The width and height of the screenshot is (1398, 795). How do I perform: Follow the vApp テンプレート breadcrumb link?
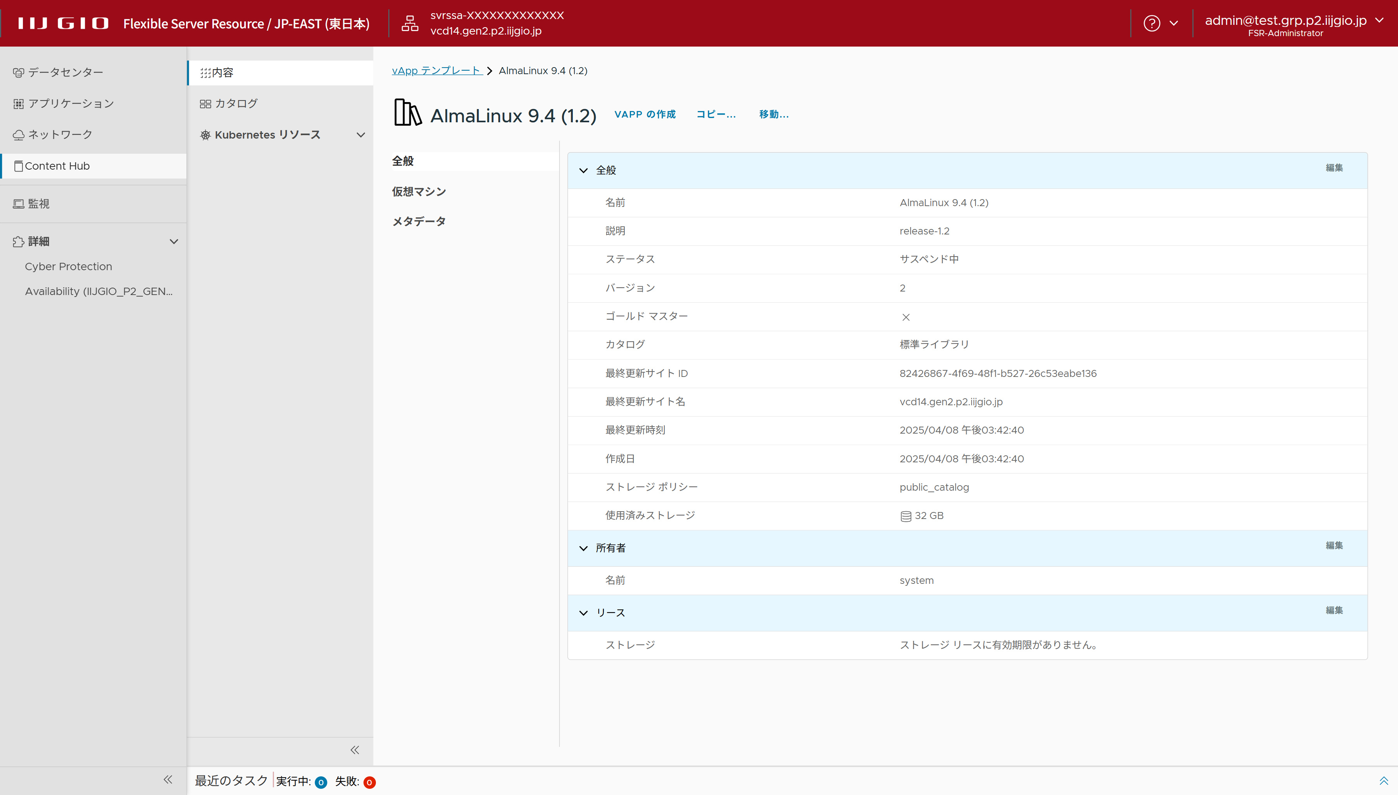[436, 70]
